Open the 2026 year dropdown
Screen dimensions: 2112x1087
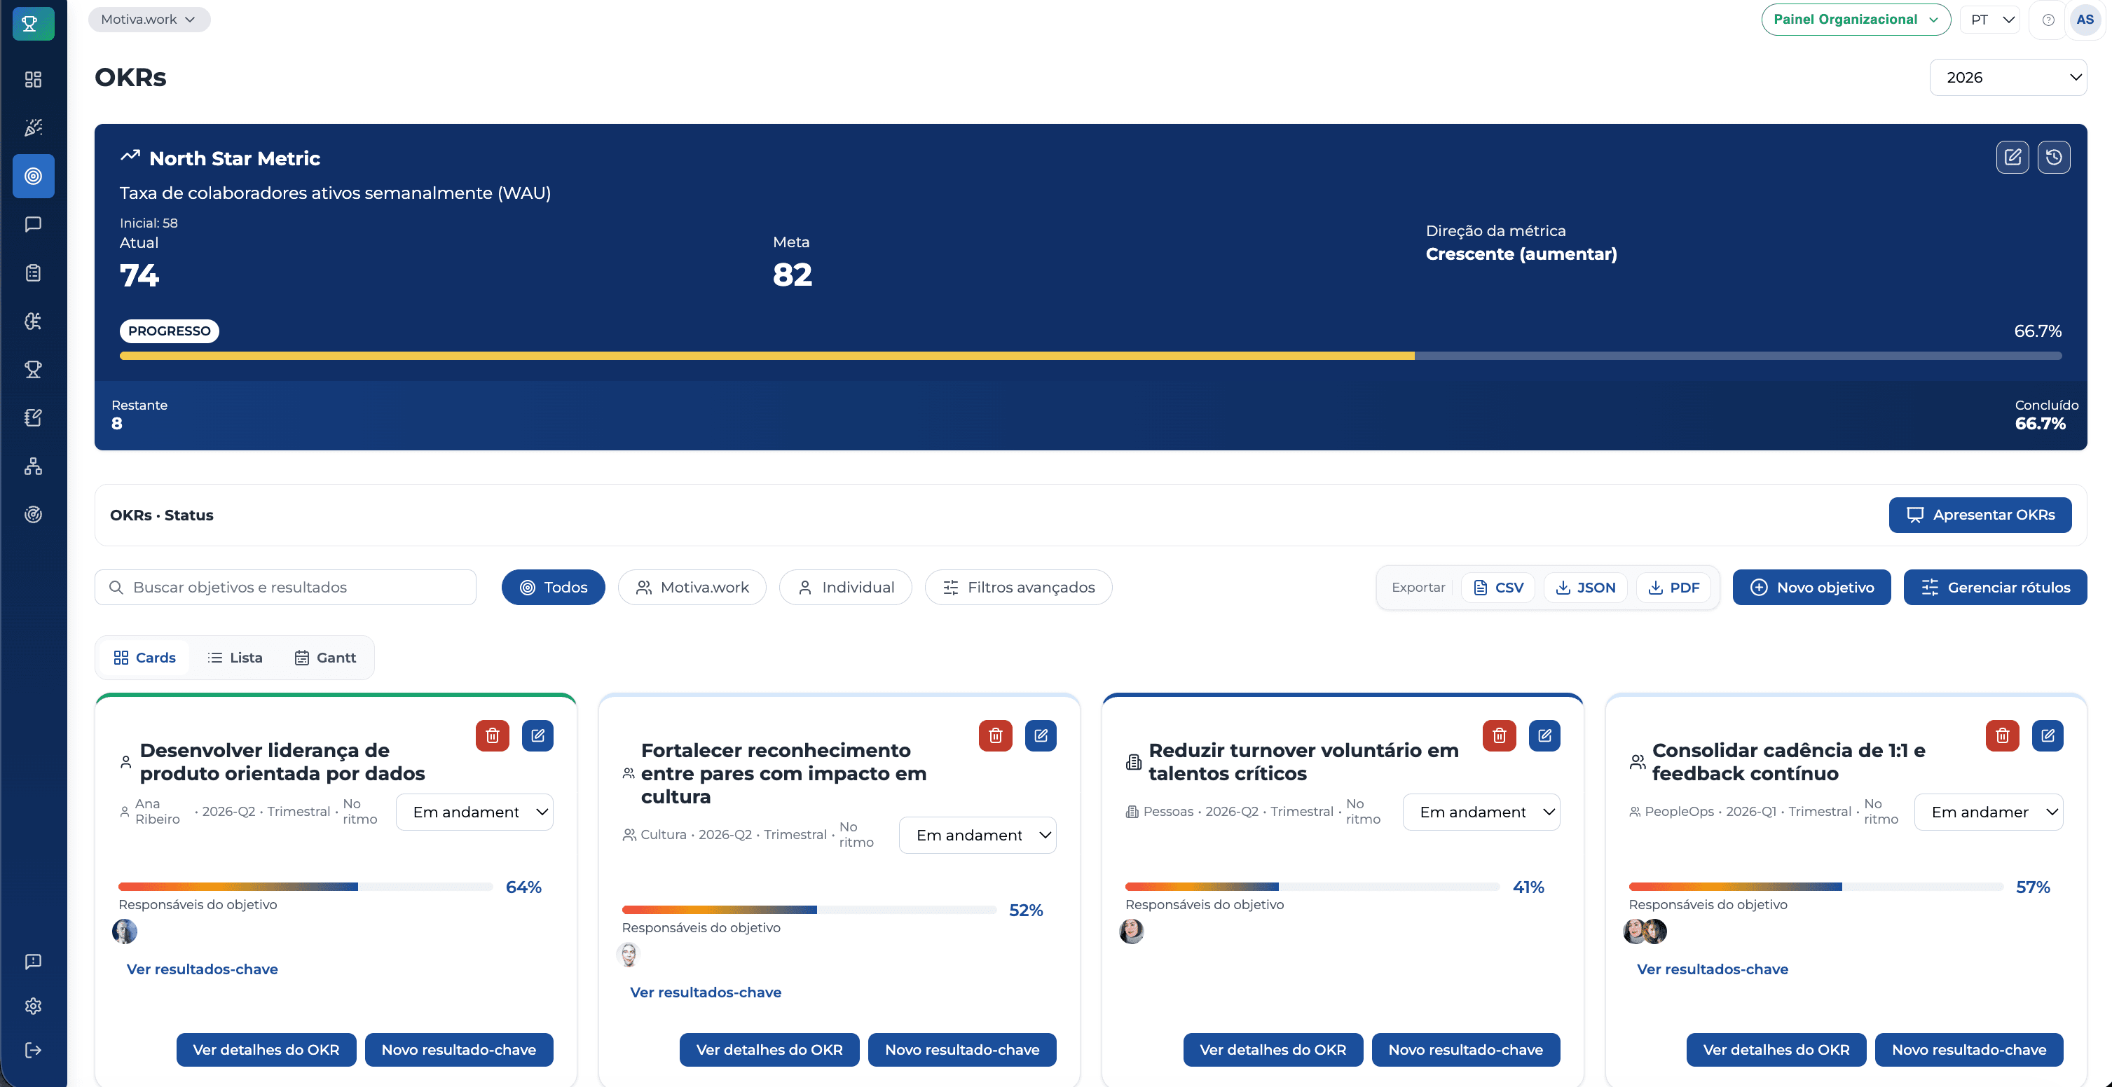click(x=2010, y=77)
